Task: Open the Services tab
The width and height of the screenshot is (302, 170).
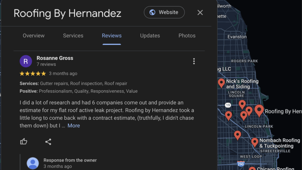Action: click(x=73, y=36)
